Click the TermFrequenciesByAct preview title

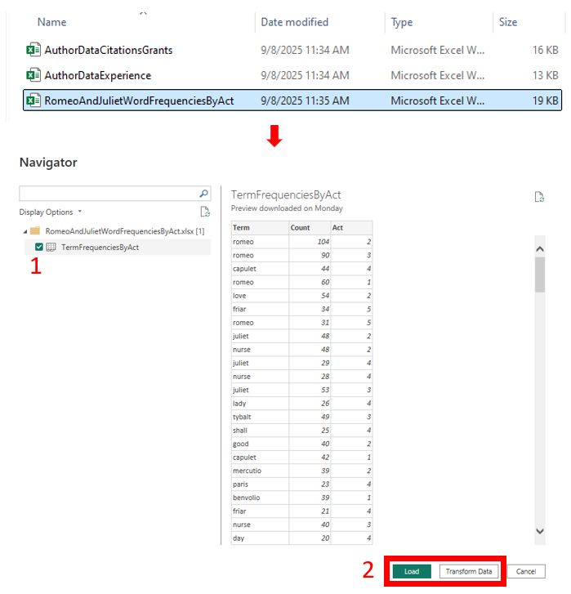pyautogui.click(x=286, y=194)
